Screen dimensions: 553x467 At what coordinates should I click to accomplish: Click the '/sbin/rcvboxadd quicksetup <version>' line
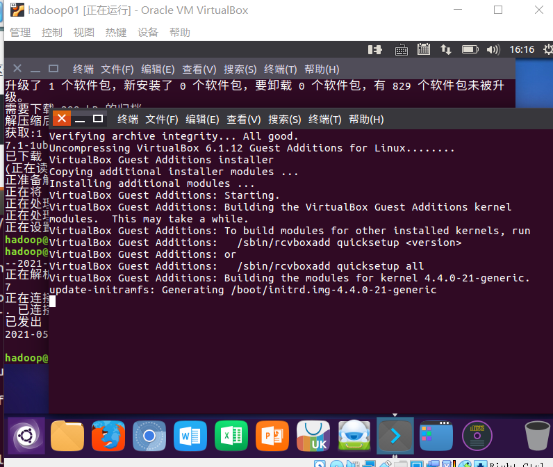(x=256, y=243)
